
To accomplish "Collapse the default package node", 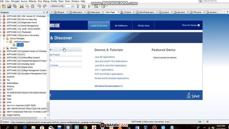I will click(x=7, y=42).
